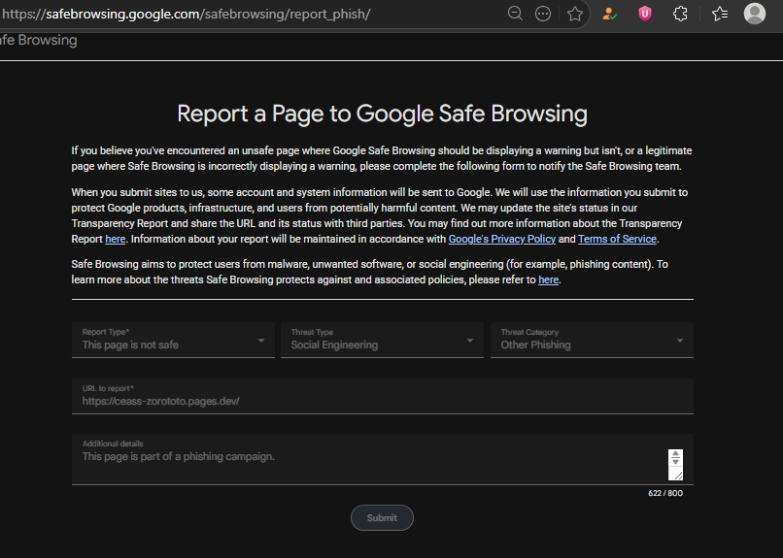Click the 'Report a Page to Google Safe Browsing' heading
Image resolution: width=783 pixels, height=558 pixels.
(382, 114)
